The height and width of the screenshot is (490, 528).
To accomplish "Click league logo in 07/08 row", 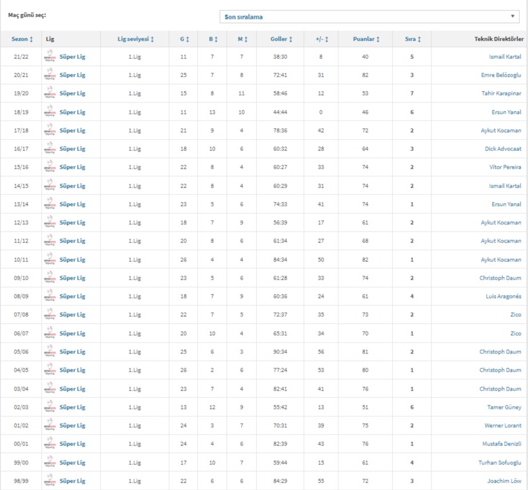I will click(x=50, y=314).
